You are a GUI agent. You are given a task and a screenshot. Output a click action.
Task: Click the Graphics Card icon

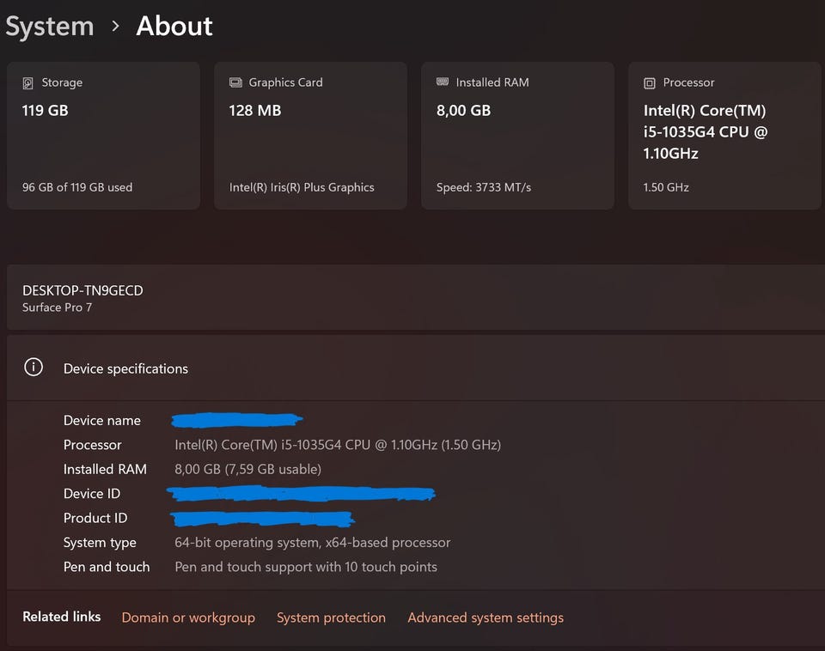pyautogui.click(x=235, y=82)
